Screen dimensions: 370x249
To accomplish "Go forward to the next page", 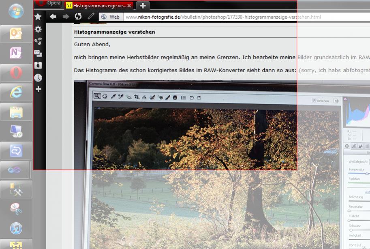I will pos(66,17).
